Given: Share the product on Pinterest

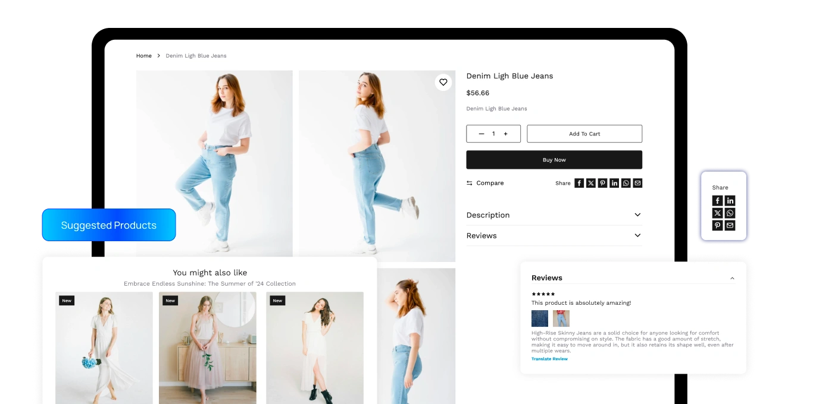Looking at the screenshot, I should (x=602, y=183).
